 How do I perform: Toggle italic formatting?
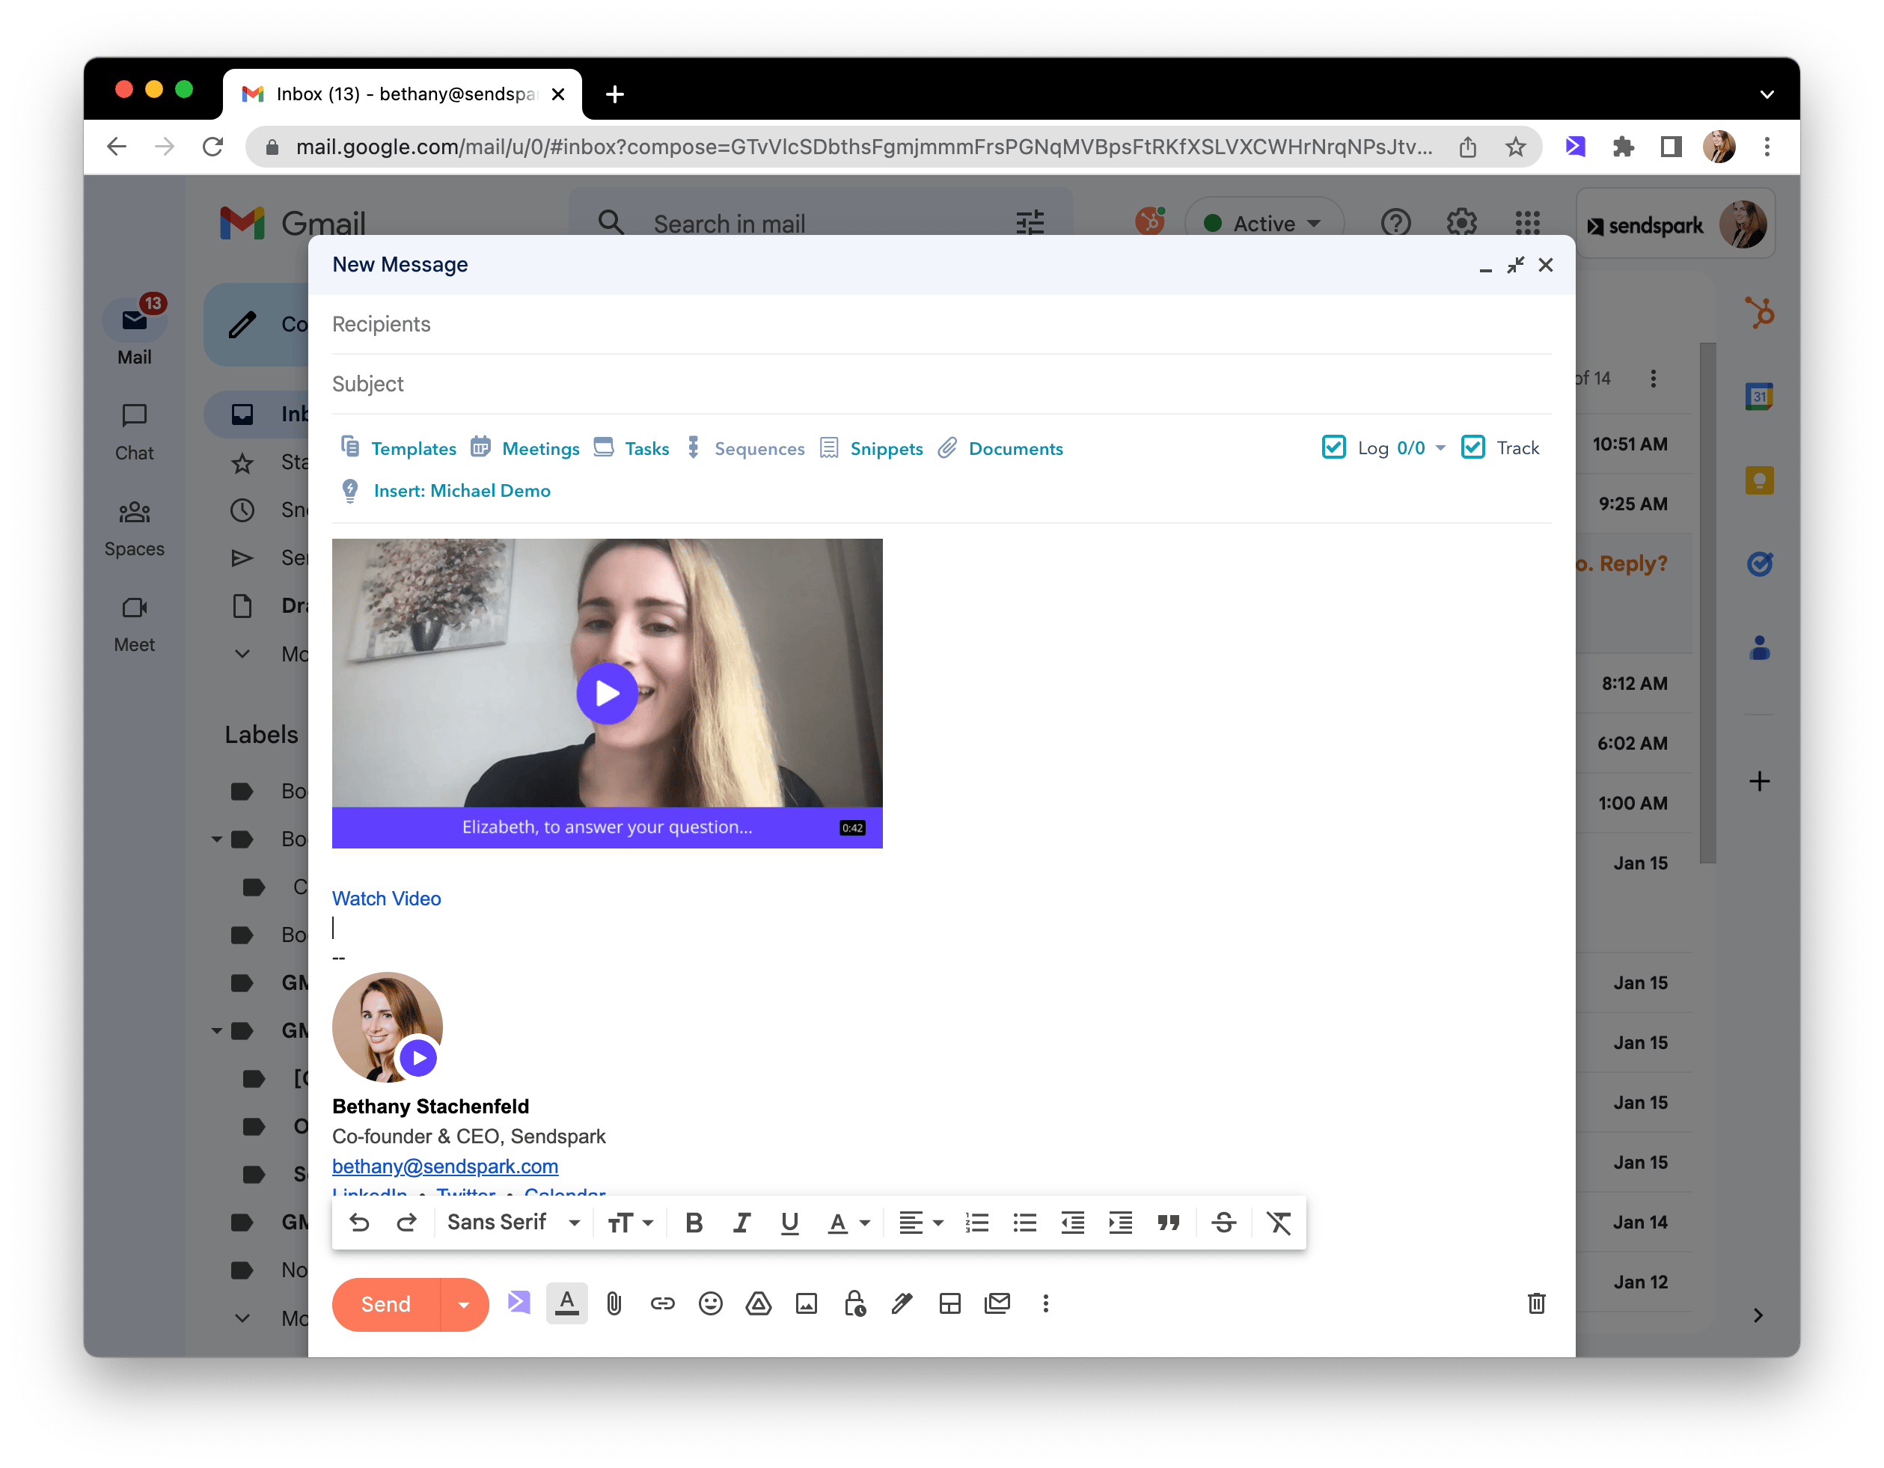[742, 1222]
